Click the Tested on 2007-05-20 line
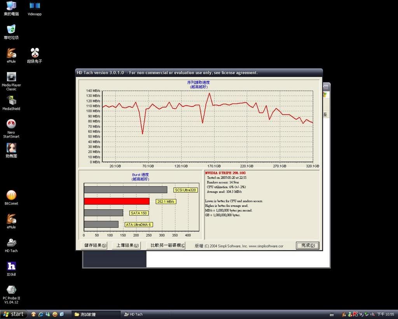The image size is (398, 319). (227, 178)
